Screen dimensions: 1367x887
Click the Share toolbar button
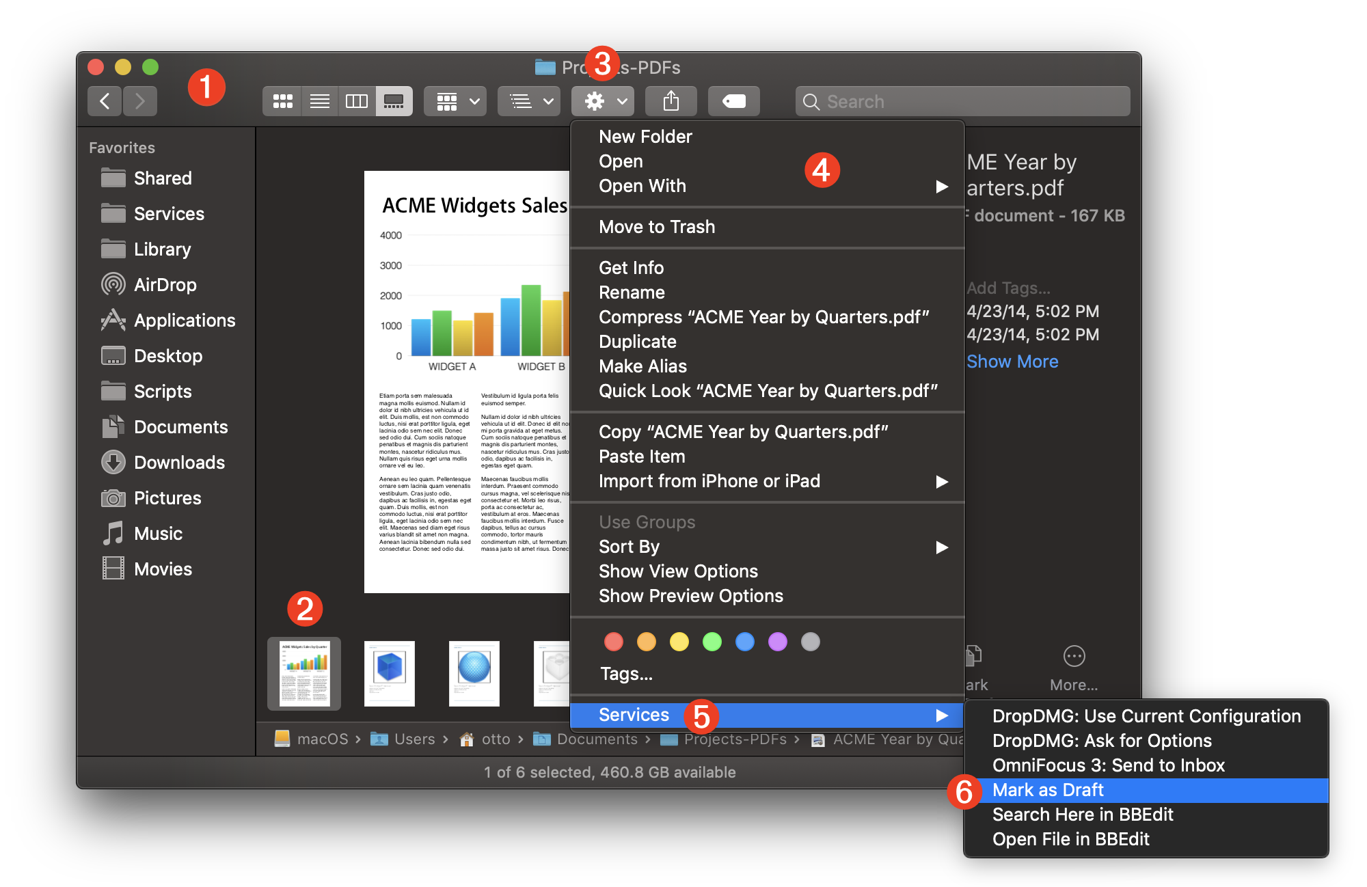[671, 101]
